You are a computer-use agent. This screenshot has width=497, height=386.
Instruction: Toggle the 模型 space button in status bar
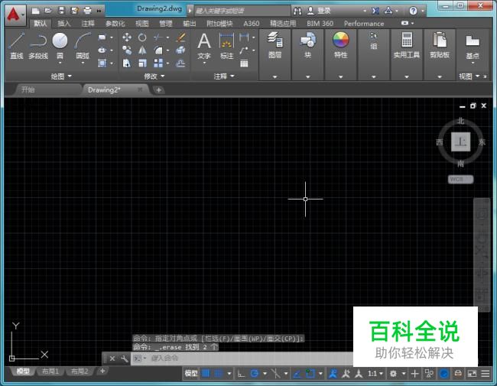point(191,374)
